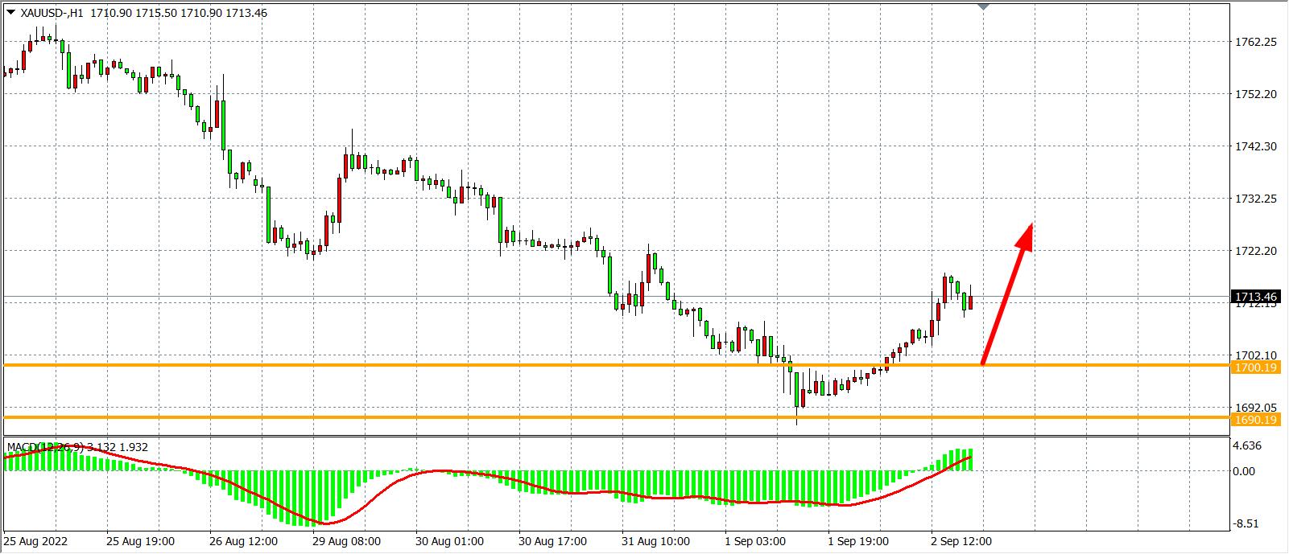Select the red upward arrow drawing
1289x554 pixels.
click(x=1005, y=298)
